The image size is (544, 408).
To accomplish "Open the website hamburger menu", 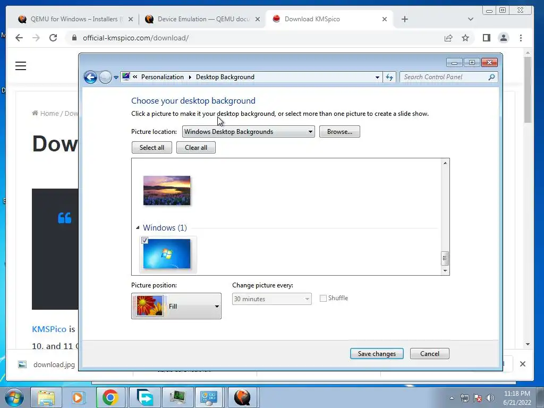I will (x=21, y=65).
